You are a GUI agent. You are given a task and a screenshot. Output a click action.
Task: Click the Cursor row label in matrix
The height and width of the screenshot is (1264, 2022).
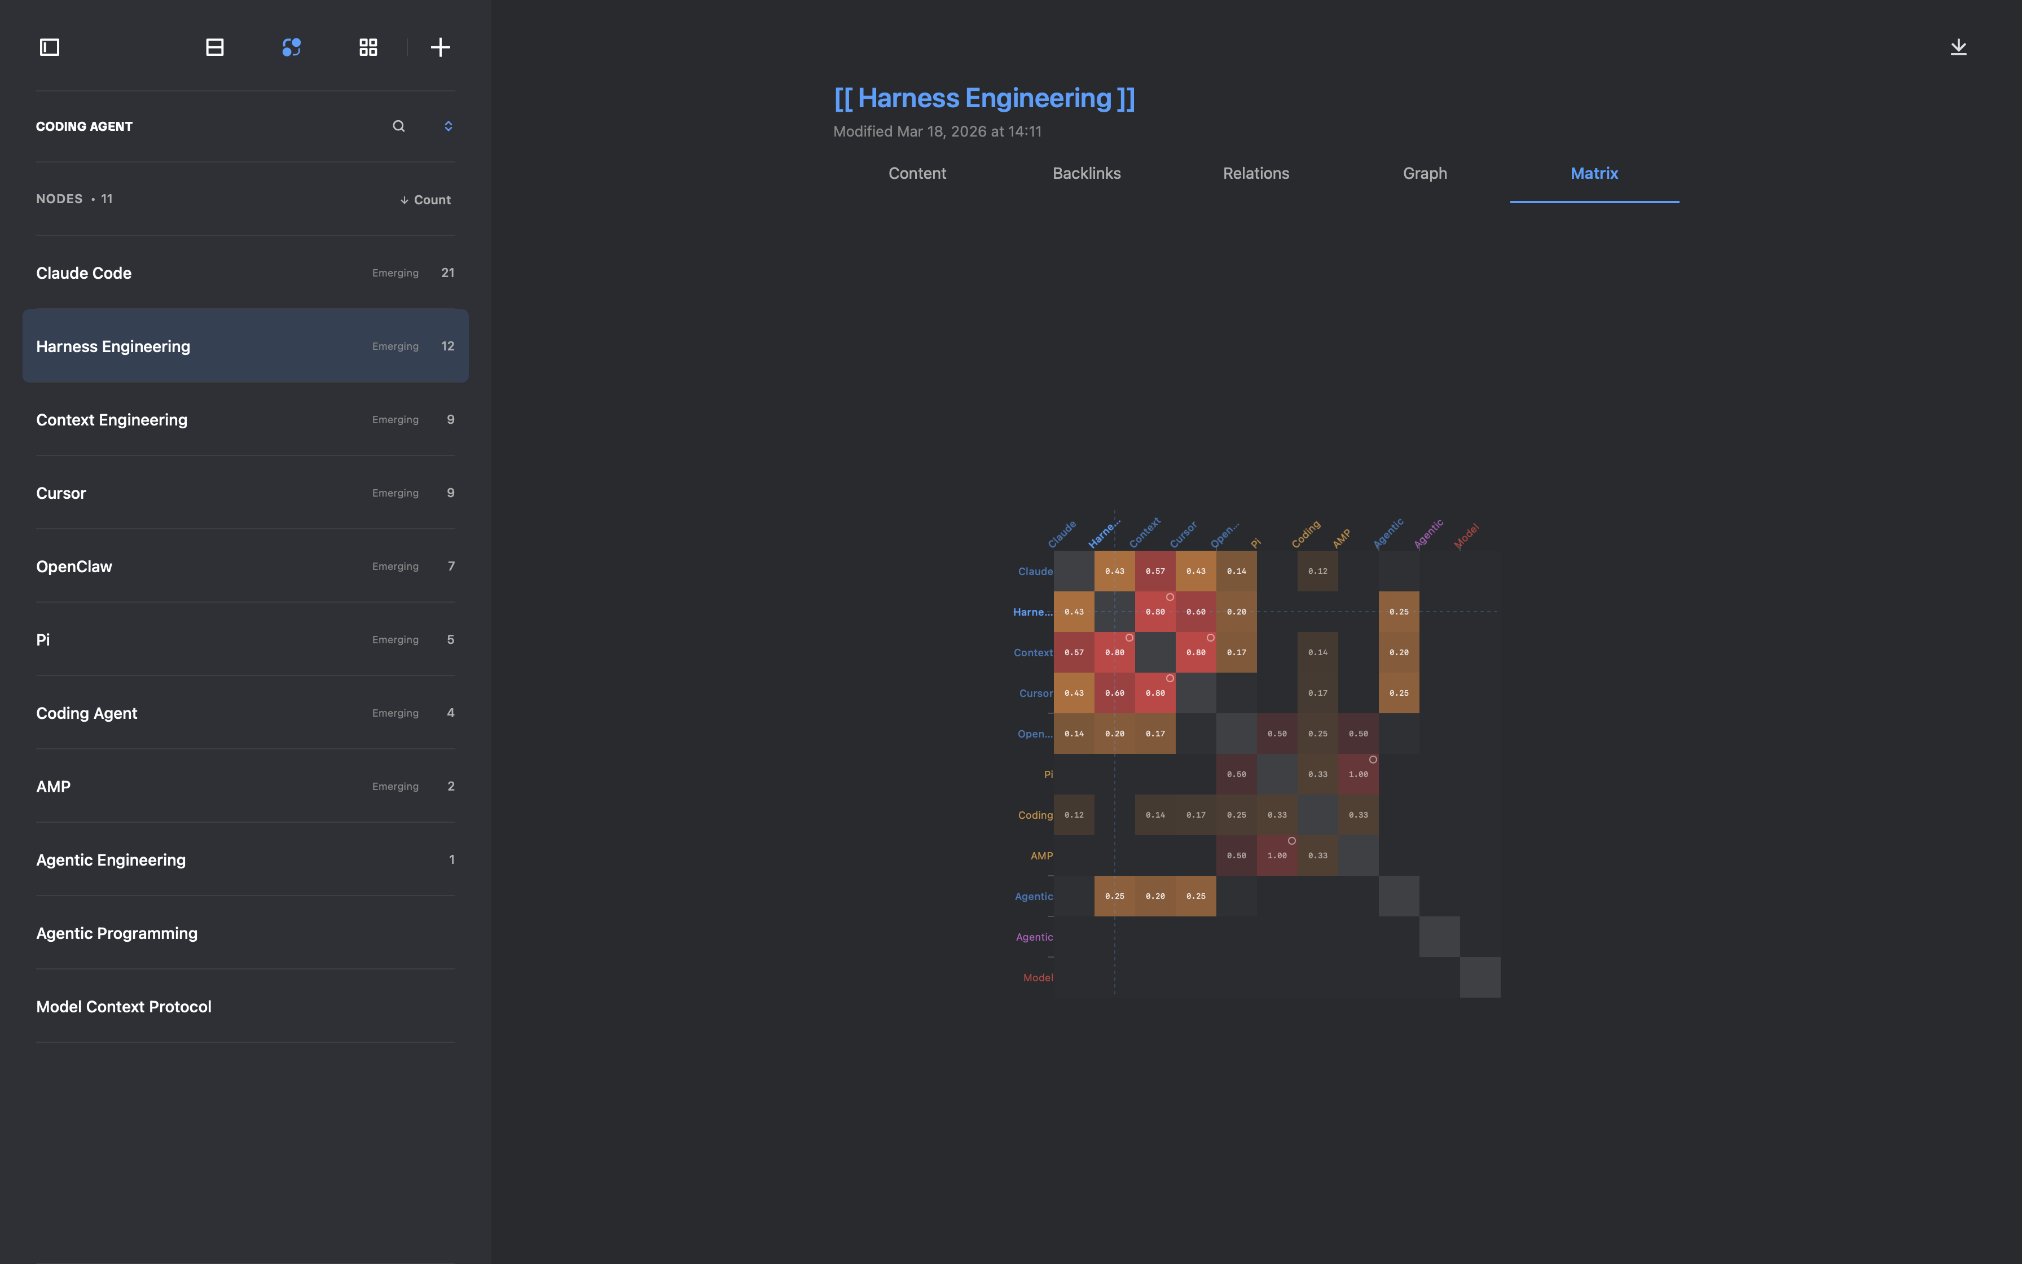coord(1035,693)
